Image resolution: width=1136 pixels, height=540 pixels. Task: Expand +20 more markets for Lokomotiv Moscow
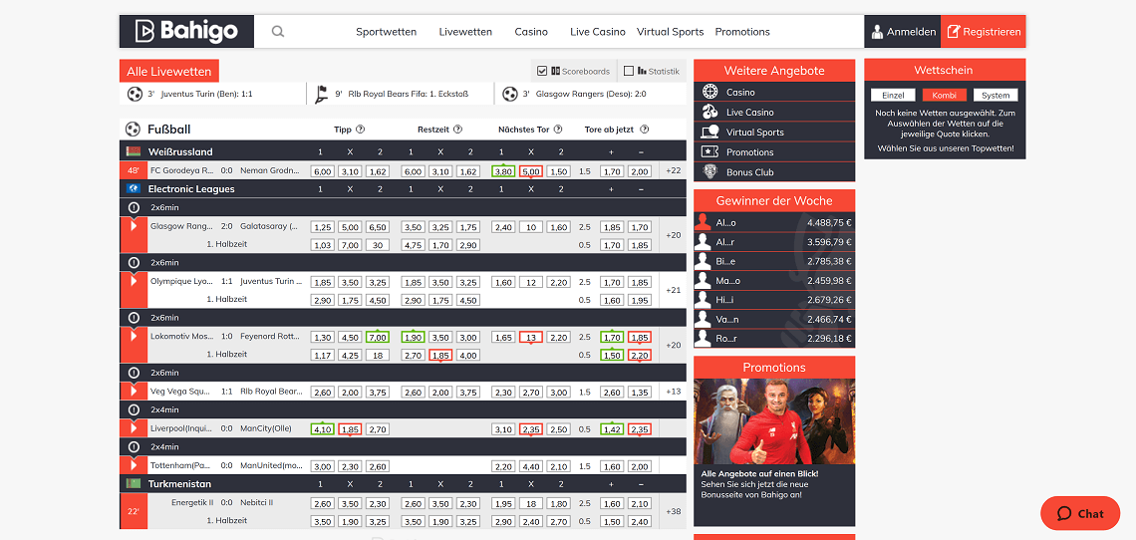coord(673,345)
